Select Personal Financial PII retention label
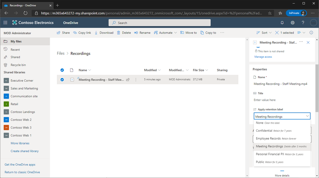Screen dimensions: 319x178 (x=282, y=154)
